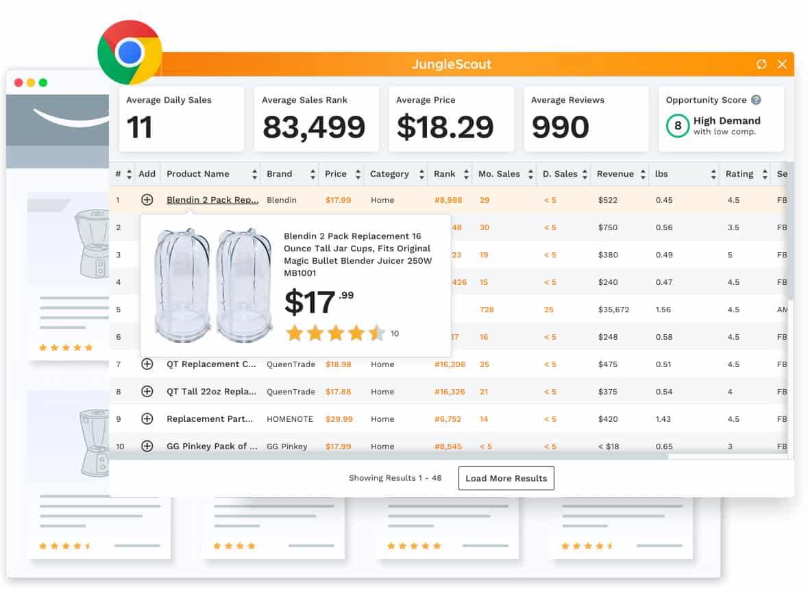Click the Average Price value $18.29

coord(445,127)
